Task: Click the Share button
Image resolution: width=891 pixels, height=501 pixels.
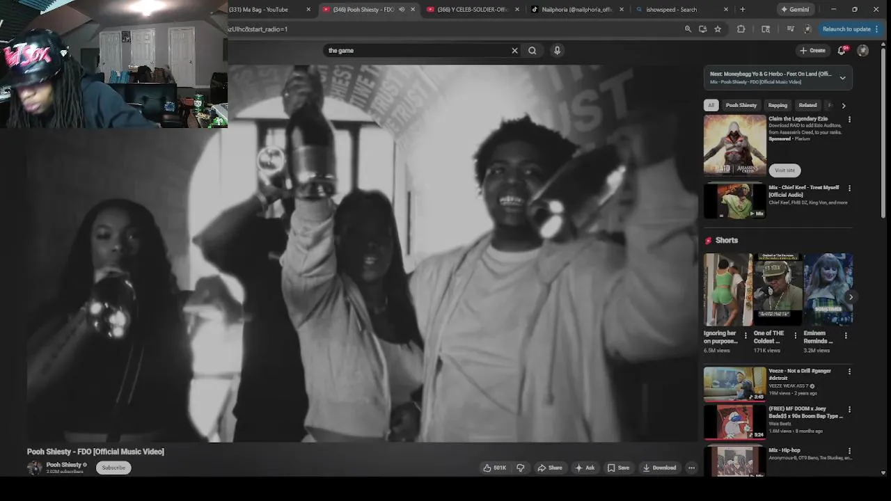Action: (x=549, y=468)
